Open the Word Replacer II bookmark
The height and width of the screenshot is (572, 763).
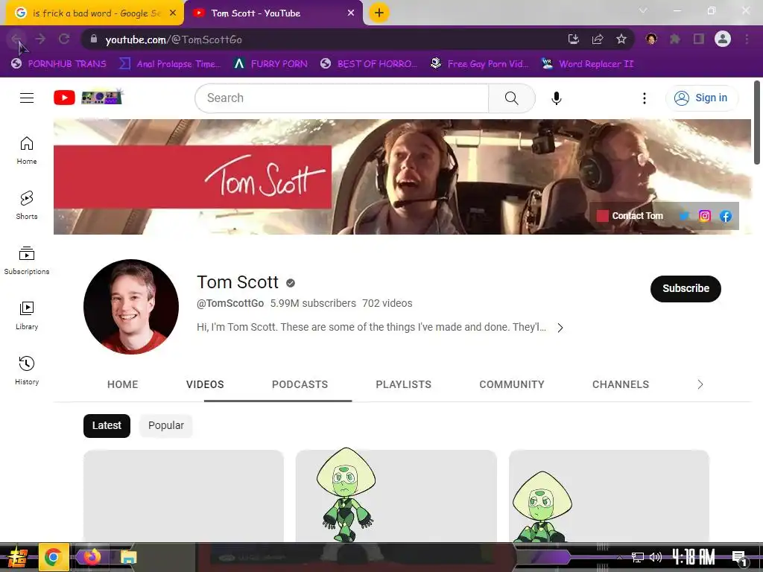[x=588, y=64]
